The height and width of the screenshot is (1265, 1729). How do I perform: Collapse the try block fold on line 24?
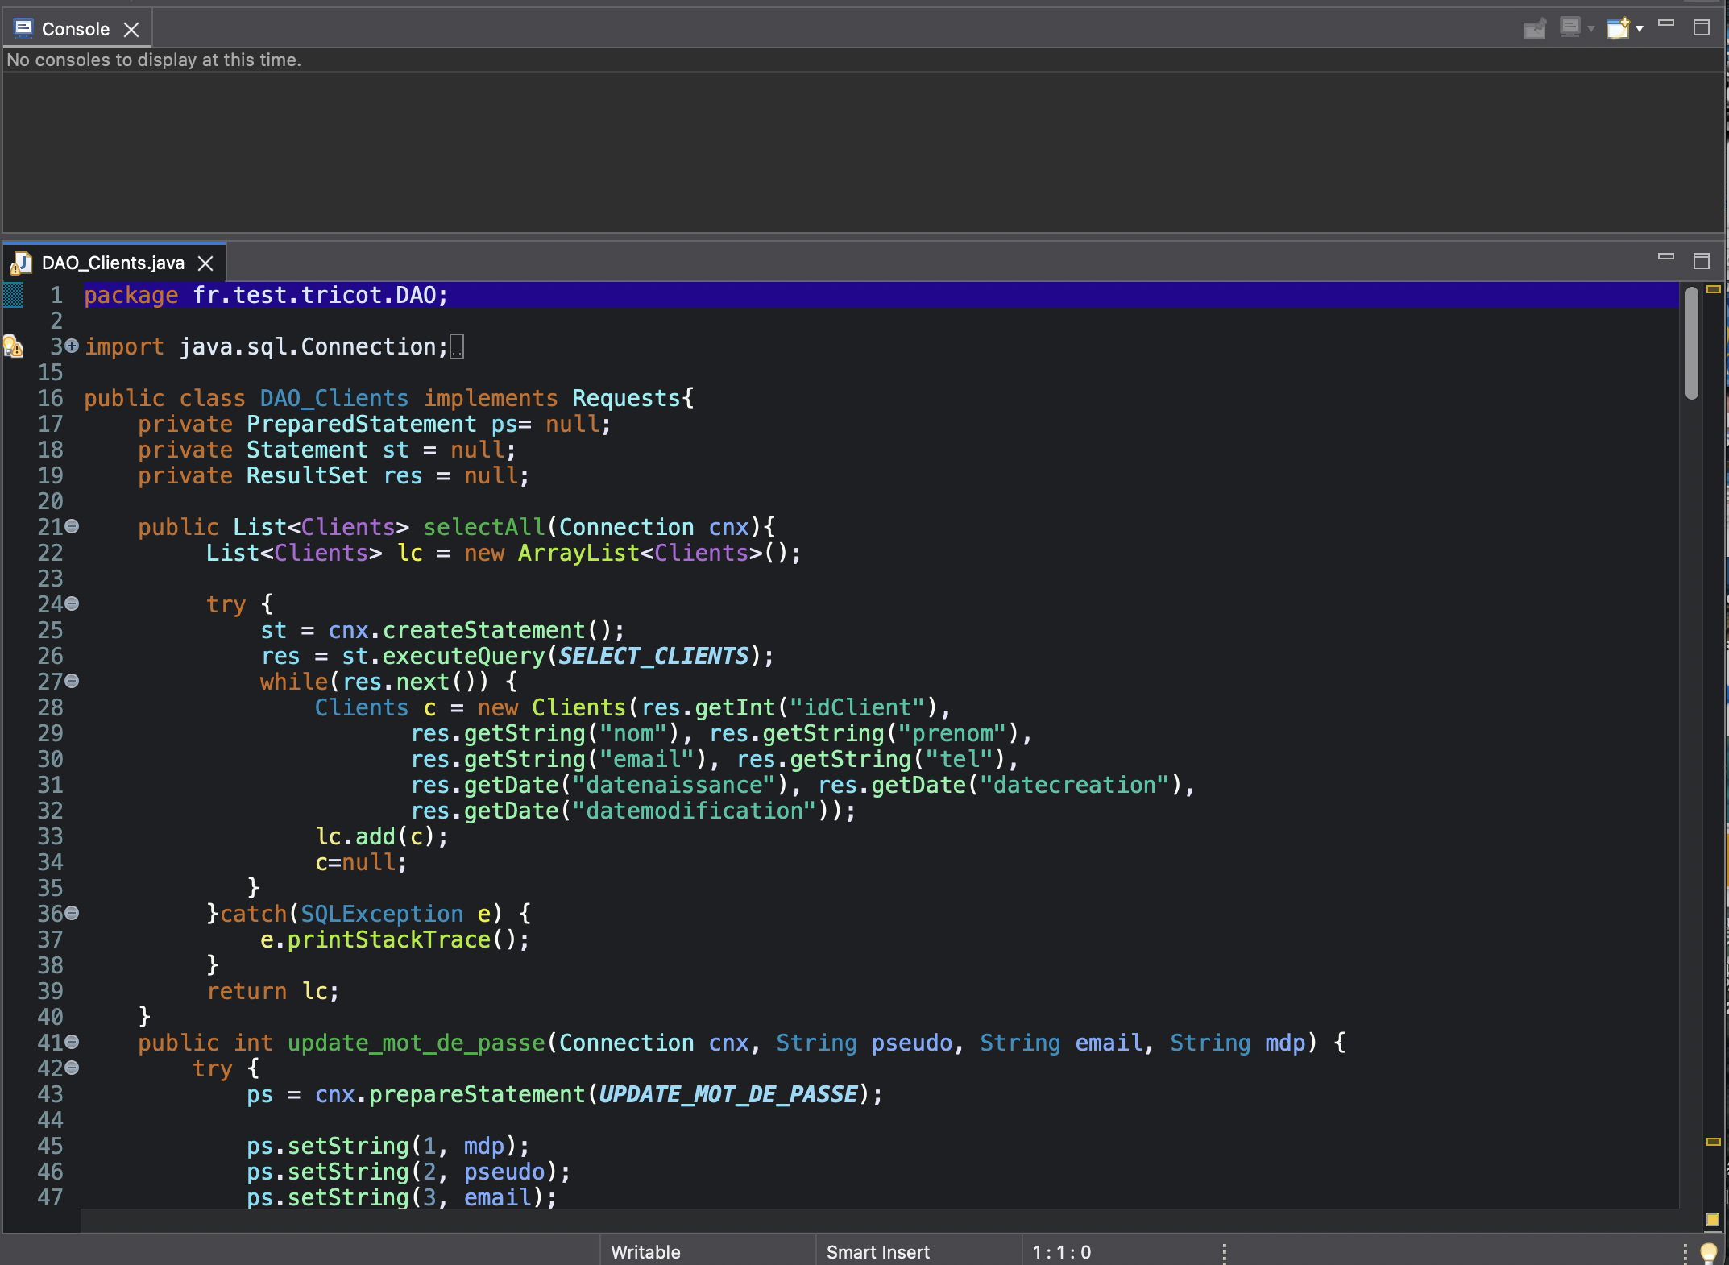point(71,604)
